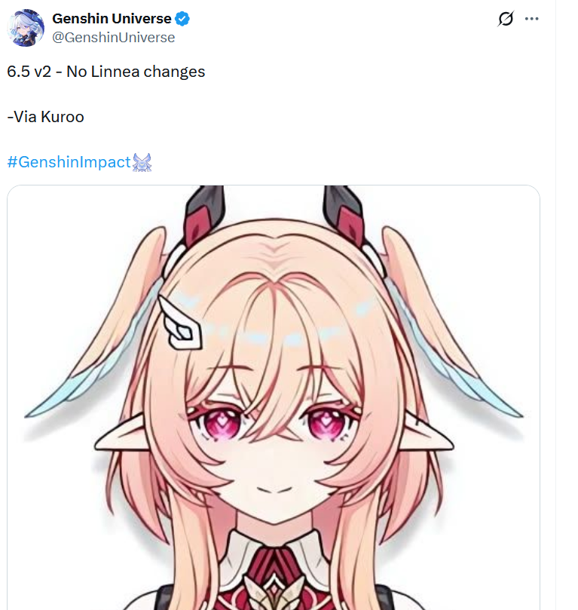Click the "-Via Kuroo" credit line

[46, 117]
